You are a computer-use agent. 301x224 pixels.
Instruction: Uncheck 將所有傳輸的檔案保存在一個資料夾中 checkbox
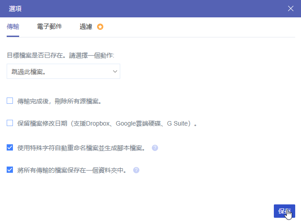10,170
